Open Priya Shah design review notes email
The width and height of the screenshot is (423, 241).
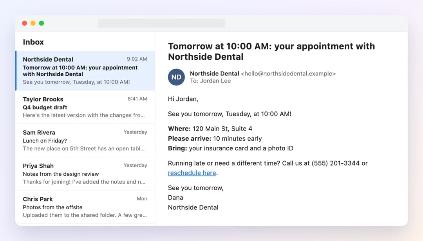[85, 174]
